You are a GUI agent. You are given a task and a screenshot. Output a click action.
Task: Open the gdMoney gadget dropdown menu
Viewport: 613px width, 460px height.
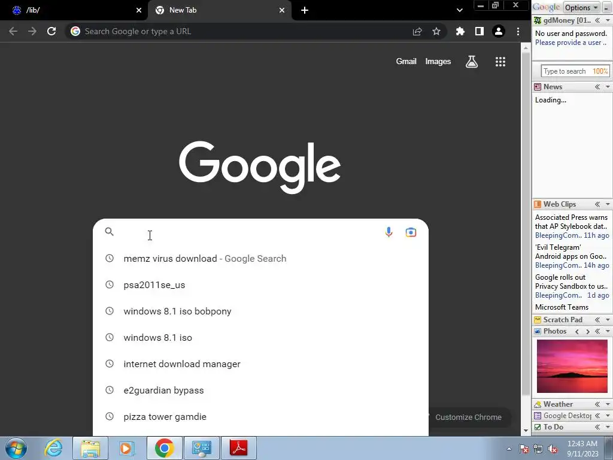pos(608,20)
